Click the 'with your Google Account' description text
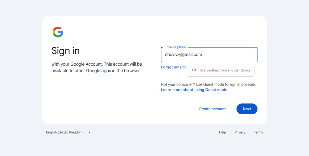The width and height of the screenshot is (309, 156). [97, 67]
